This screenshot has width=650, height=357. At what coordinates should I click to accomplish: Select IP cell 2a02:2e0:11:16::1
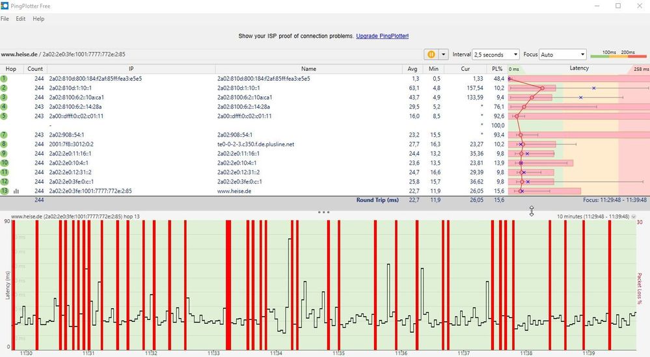70,153
